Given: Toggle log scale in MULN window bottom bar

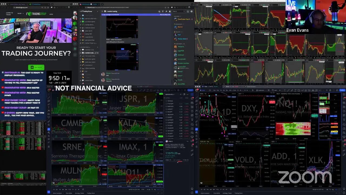Looking at the screenshot, I should click(x=155, y=190).
